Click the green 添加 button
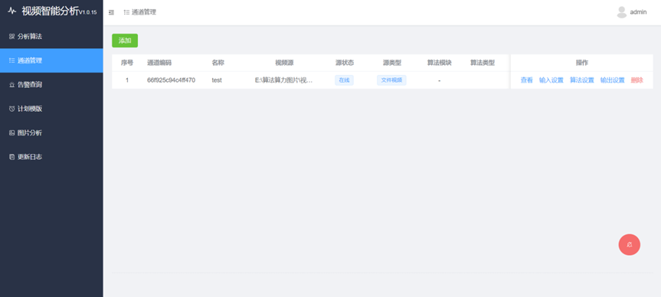Image resolution: width=661 pixels, height=297 pixels. click(x=125, y=41)
